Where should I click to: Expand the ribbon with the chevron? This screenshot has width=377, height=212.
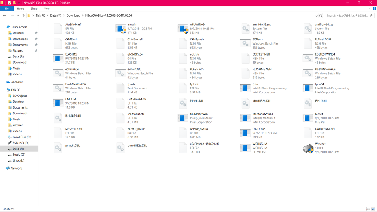(369, 8)
